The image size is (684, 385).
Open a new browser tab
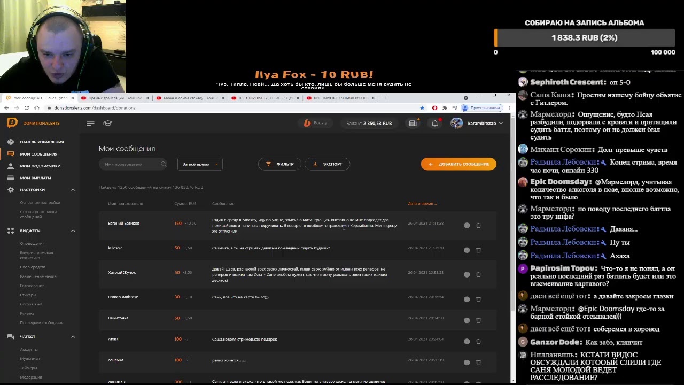pos(385,98)
